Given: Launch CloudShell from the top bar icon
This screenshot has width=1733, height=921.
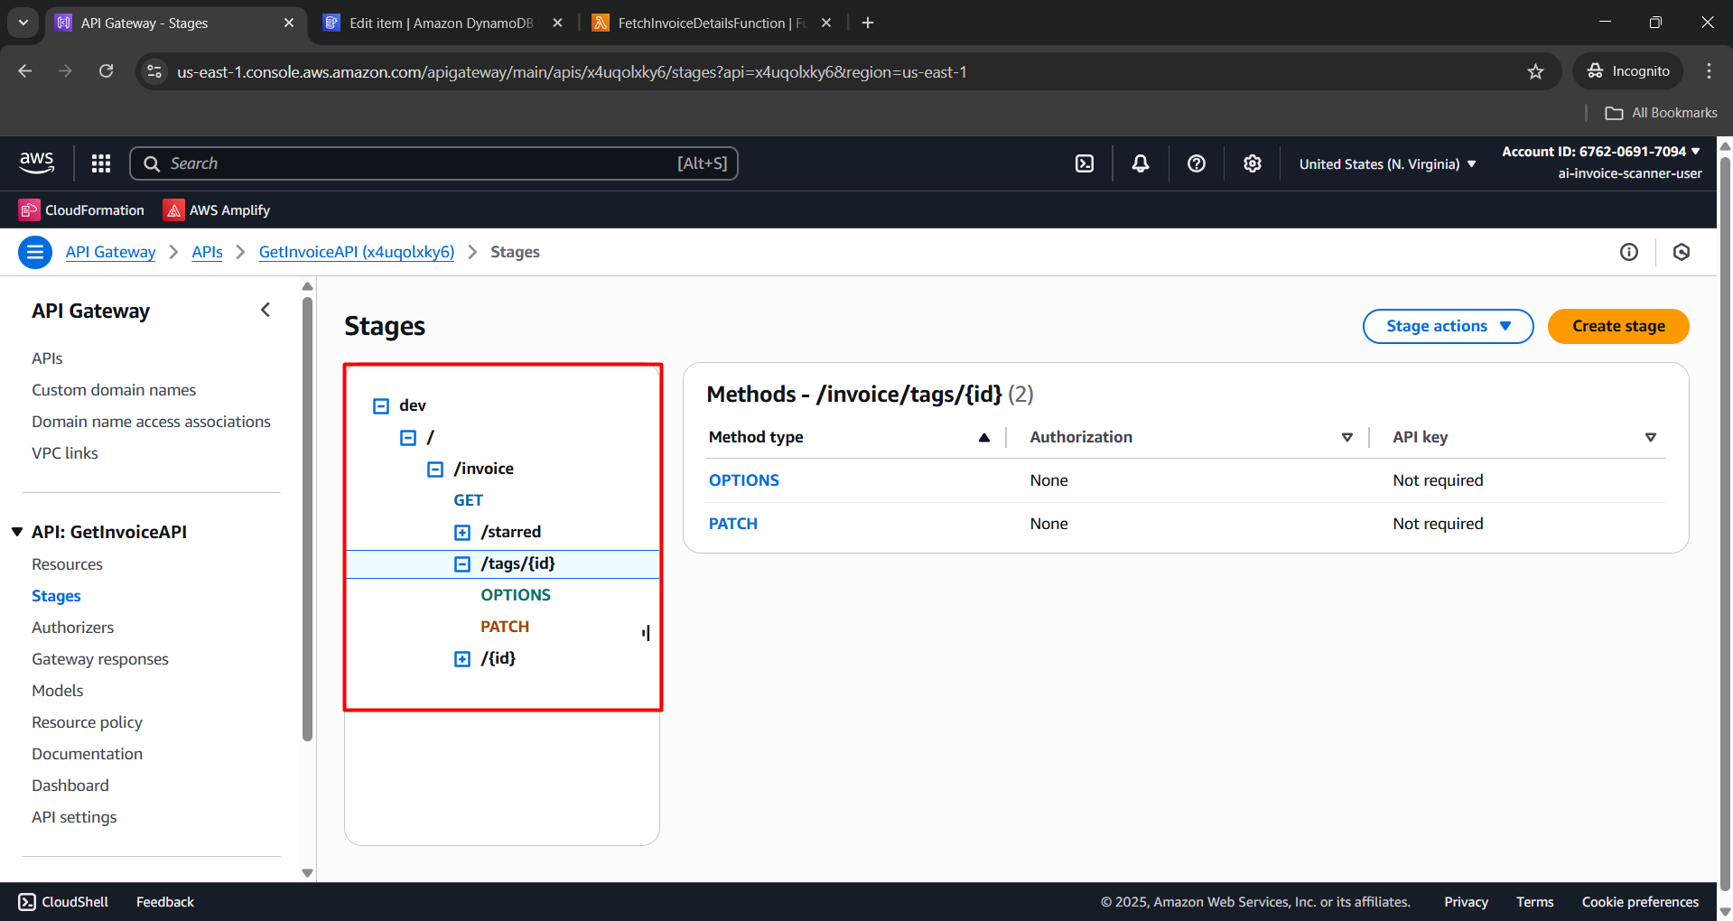Looking at the screenshot, I should click(1085, 163).
